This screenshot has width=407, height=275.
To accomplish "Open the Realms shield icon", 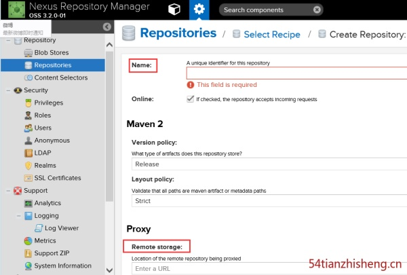I will (28, 166).
